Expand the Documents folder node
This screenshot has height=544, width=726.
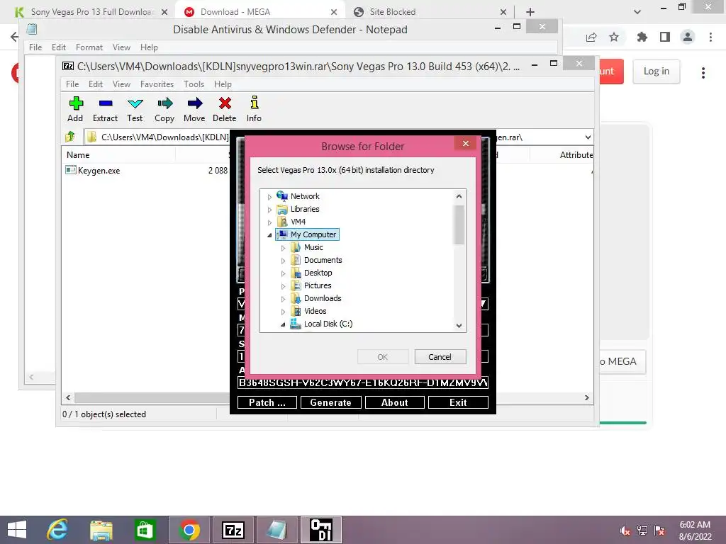point(283,261)
